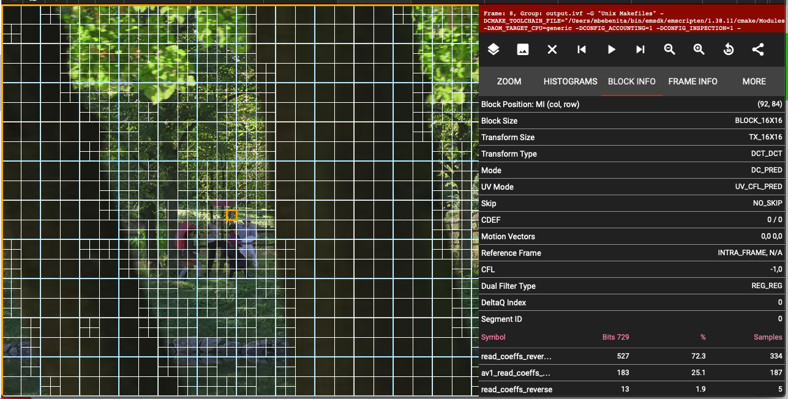Click the Bits 729 column header
This screenshot has width=788, height=399.
coord(616,337)
